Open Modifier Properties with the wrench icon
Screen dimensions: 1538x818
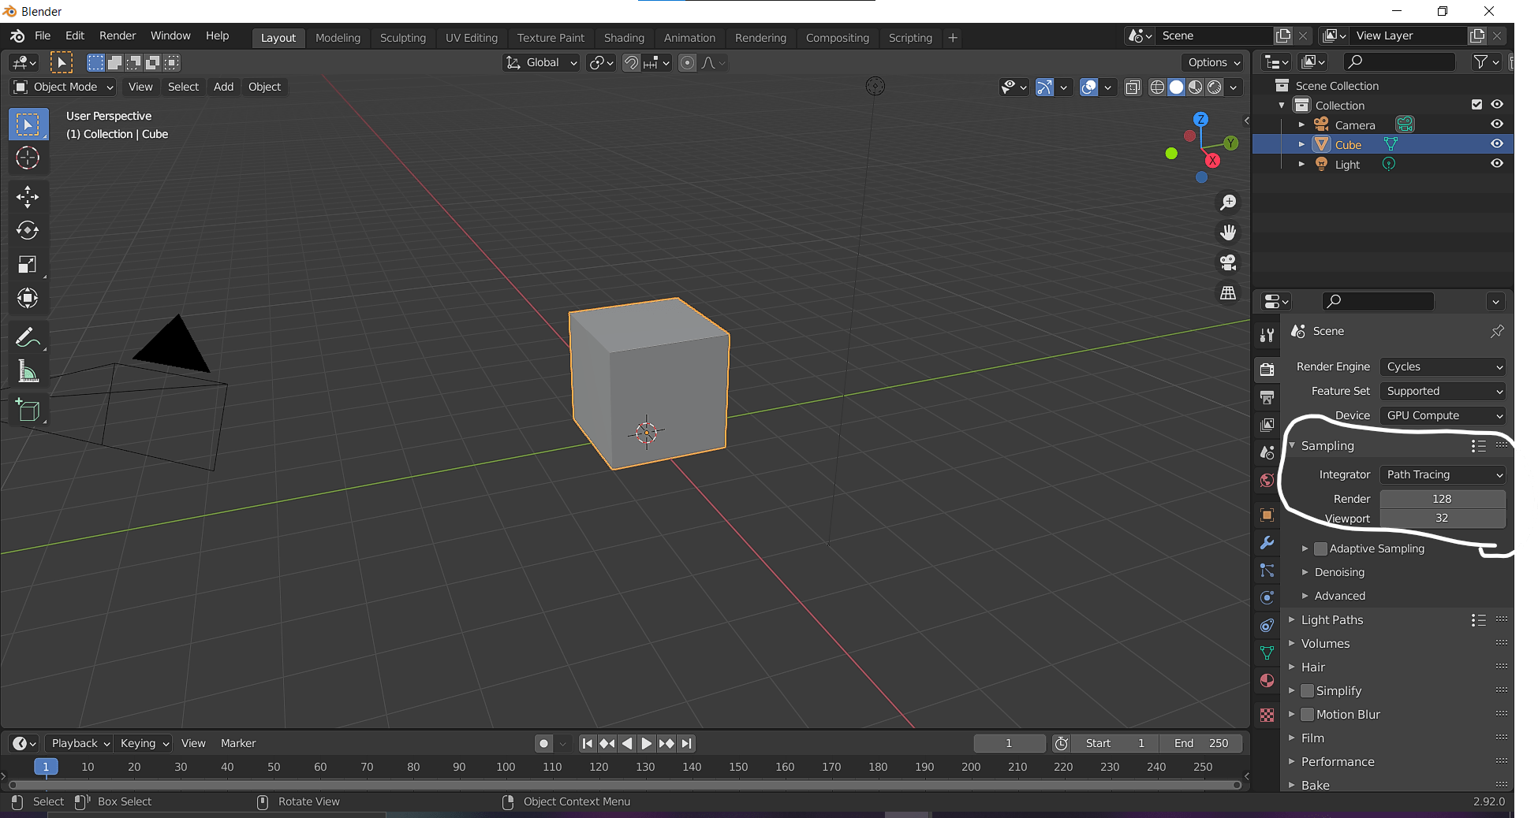1266,543
